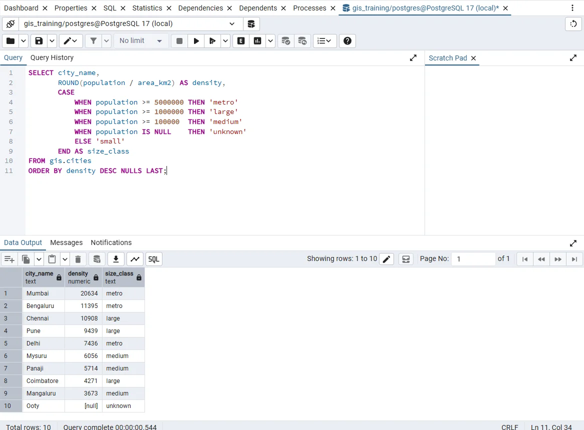Open Explain Analyze options dropdown

270,41
